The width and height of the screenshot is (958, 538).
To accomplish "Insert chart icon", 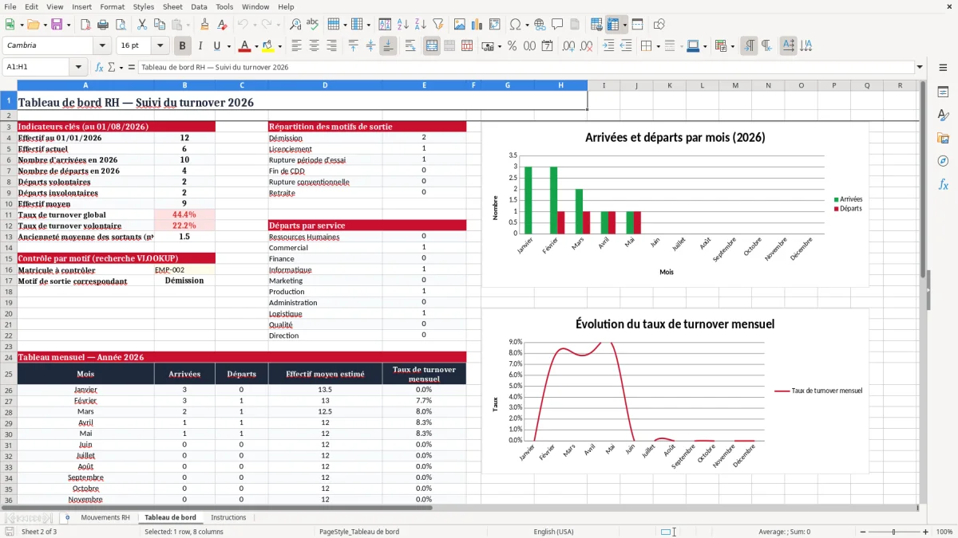I will tap(478, 25).
